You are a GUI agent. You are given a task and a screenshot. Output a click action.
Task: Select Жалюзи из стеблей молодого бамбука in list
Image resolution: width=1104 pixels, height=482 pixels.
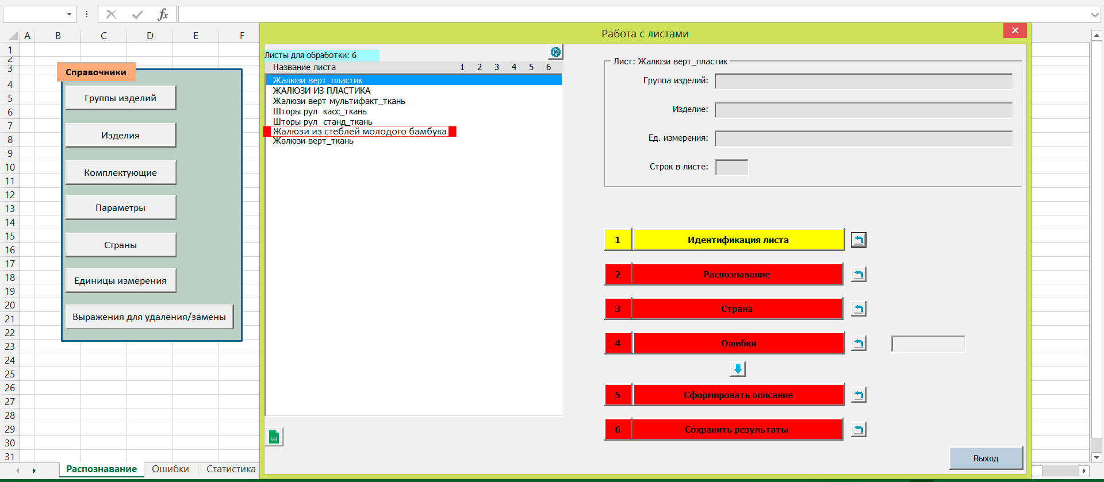click(359, 132)
